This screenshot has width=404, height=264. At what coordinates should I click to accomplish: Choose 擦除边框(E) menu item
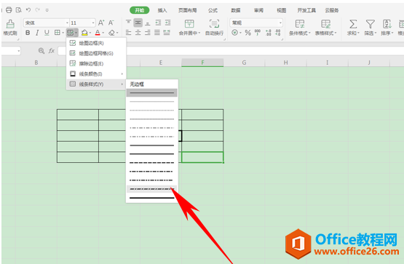96,63
